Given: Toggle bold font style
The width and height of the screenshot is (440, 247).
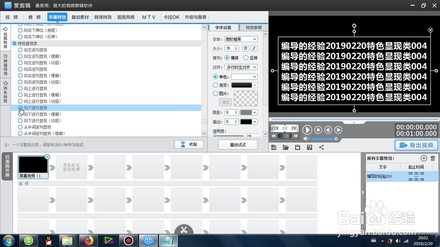Looking at the screenshot, I should 246,48.
